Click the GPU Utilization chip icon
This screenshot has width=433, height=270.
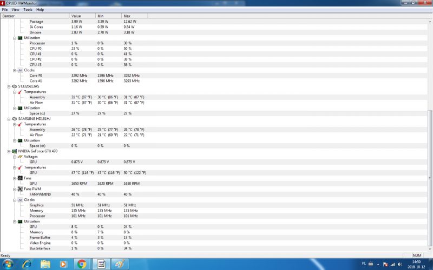(20, 221)
